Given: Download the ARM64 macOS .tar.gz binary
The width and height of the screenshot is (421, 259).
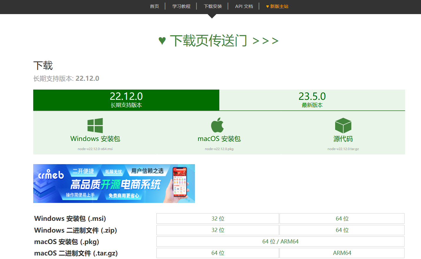Looking at the screenshot, I should tap(342, 253).
